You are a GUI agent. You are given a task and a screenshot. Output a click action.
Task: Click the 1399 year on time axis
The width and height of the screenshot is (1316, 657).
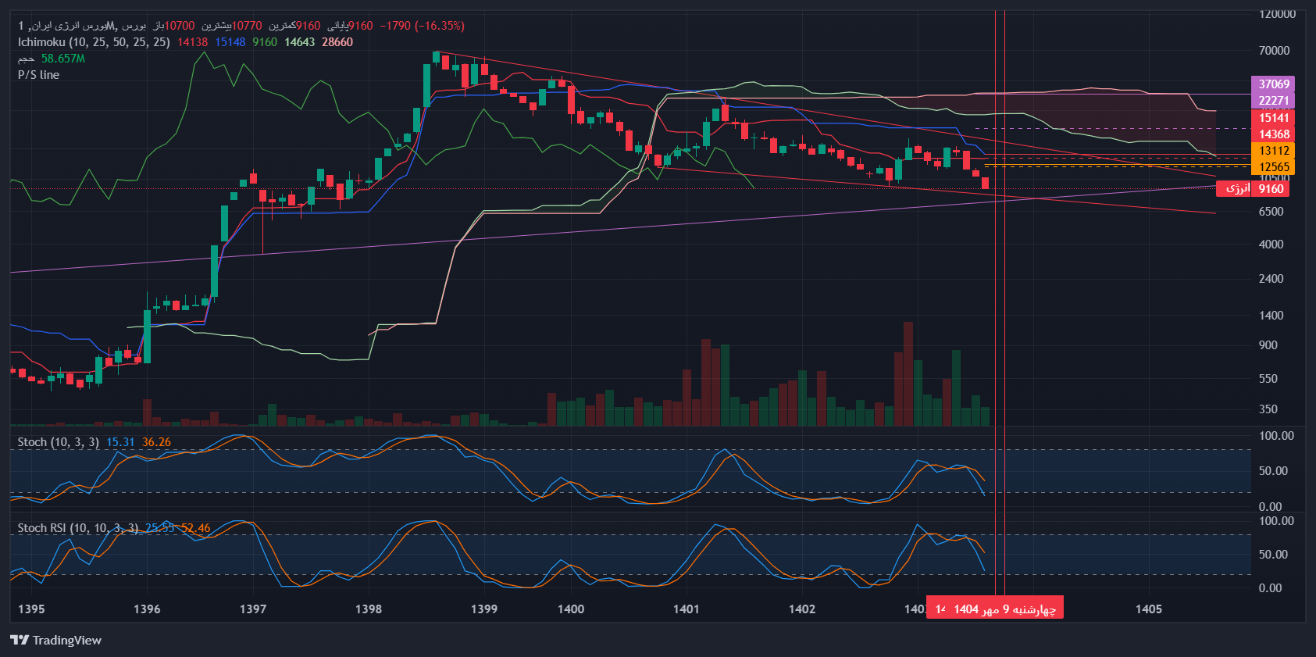click(x=483, y=609)
